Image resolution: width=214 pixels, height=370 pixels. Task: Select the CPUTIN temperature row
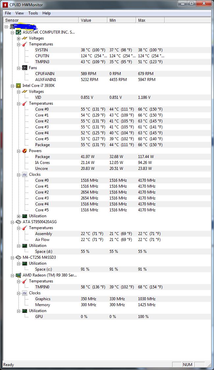coord(122,56)
